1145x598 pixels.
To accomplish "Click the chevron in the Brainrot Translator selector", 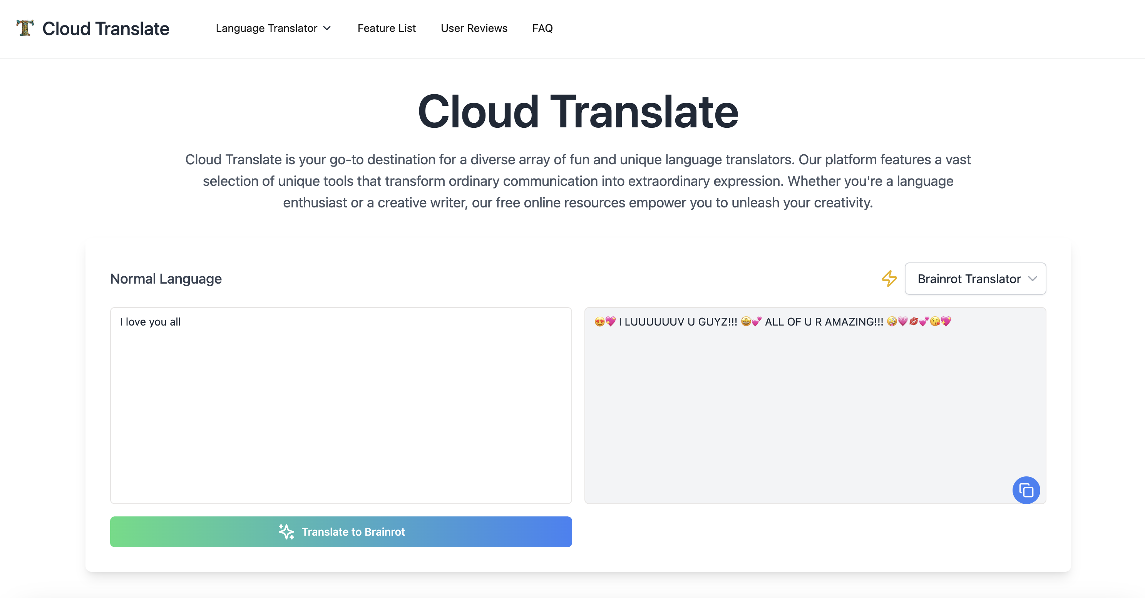I will click(1033, 279).
